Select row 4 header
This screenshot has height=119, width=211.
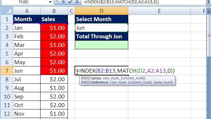tap(7, 45)
